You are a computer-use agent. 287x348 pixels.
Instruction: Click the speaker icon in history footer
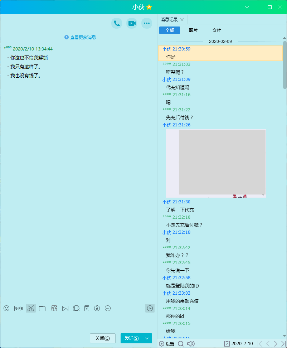tap(191, 344)
